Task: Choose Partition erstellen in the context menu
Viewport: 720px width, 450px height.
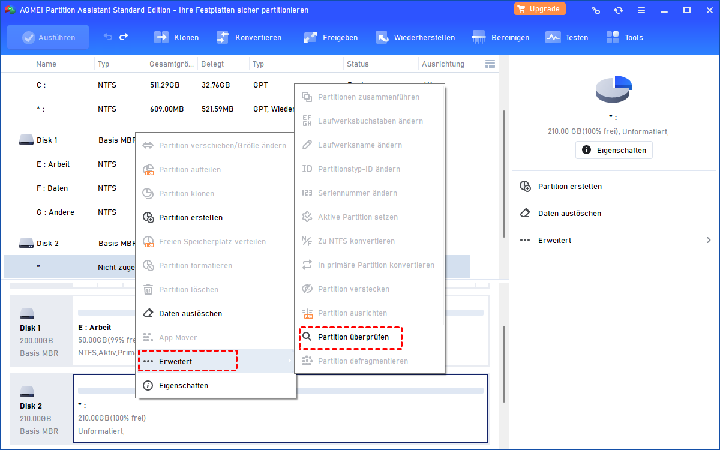Action: 215,218
